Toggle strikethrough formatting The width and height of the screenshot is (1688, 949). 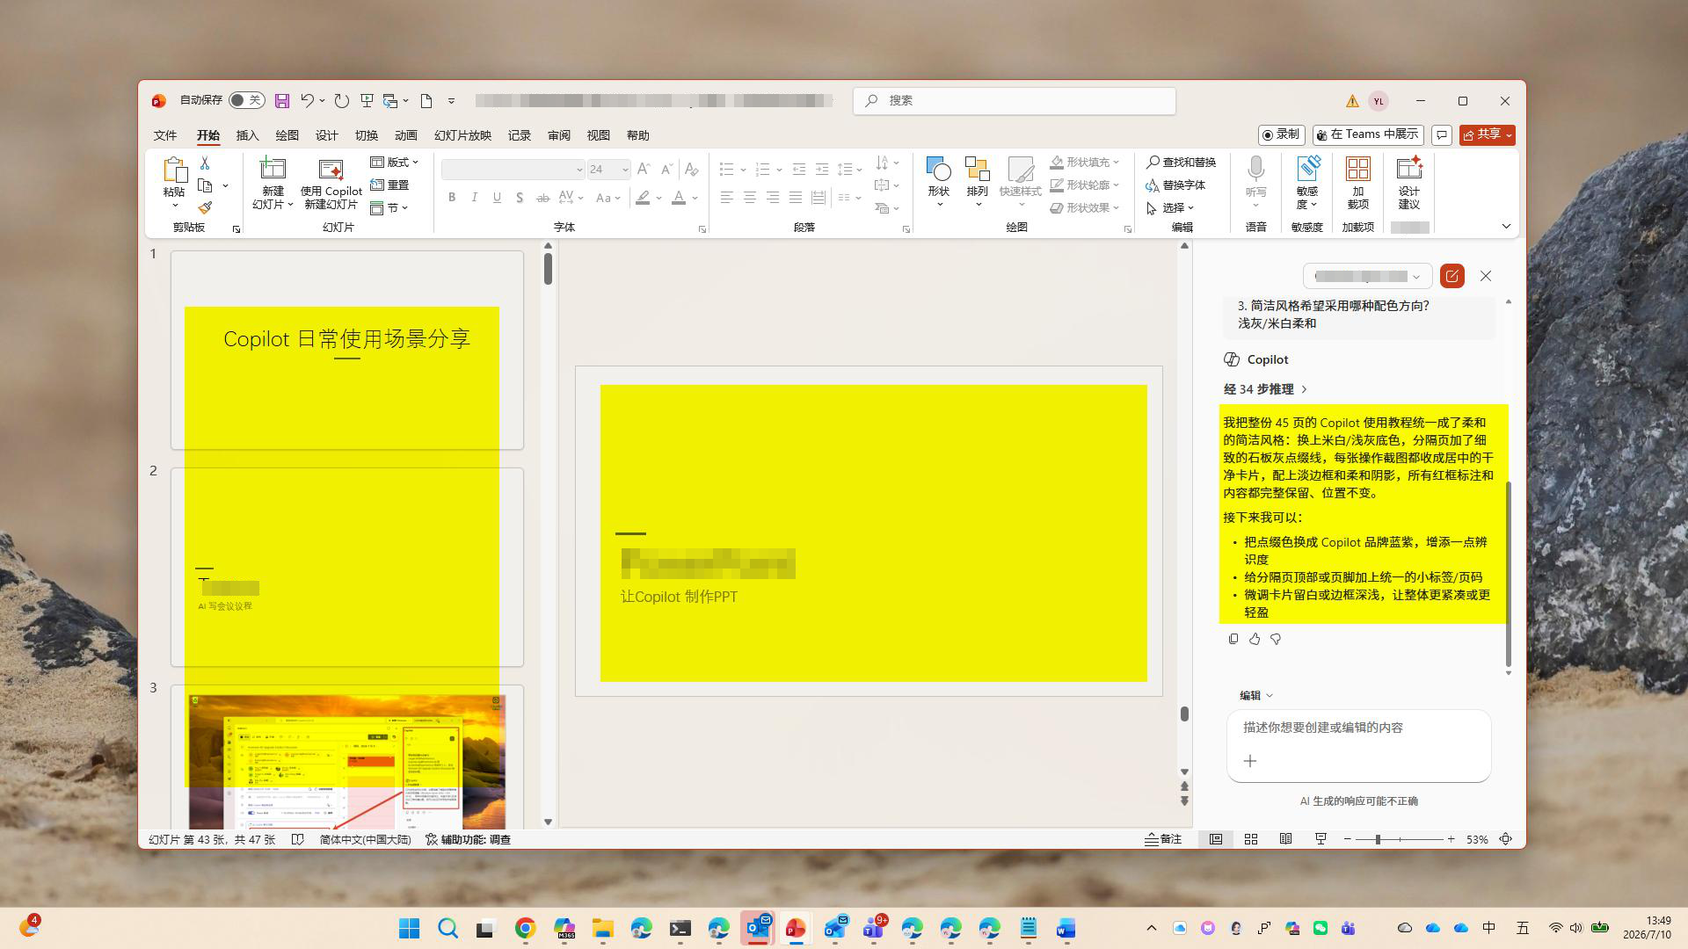(542, 198)
